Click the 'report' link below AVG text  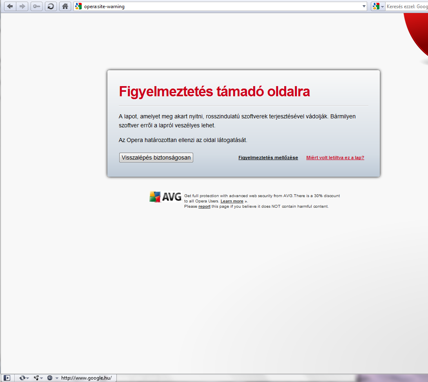204,207
